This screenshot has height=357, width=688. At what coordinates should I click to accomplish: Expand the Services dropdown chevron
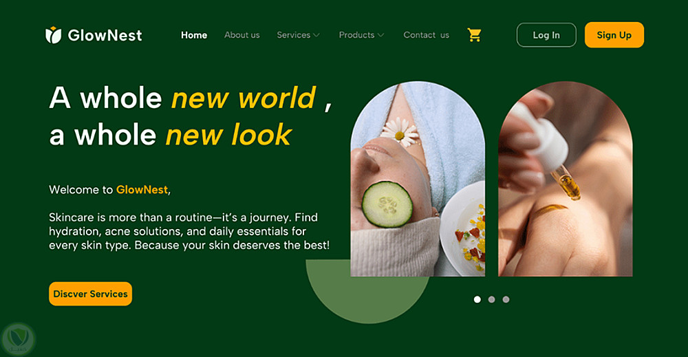(x=316, y=35)
